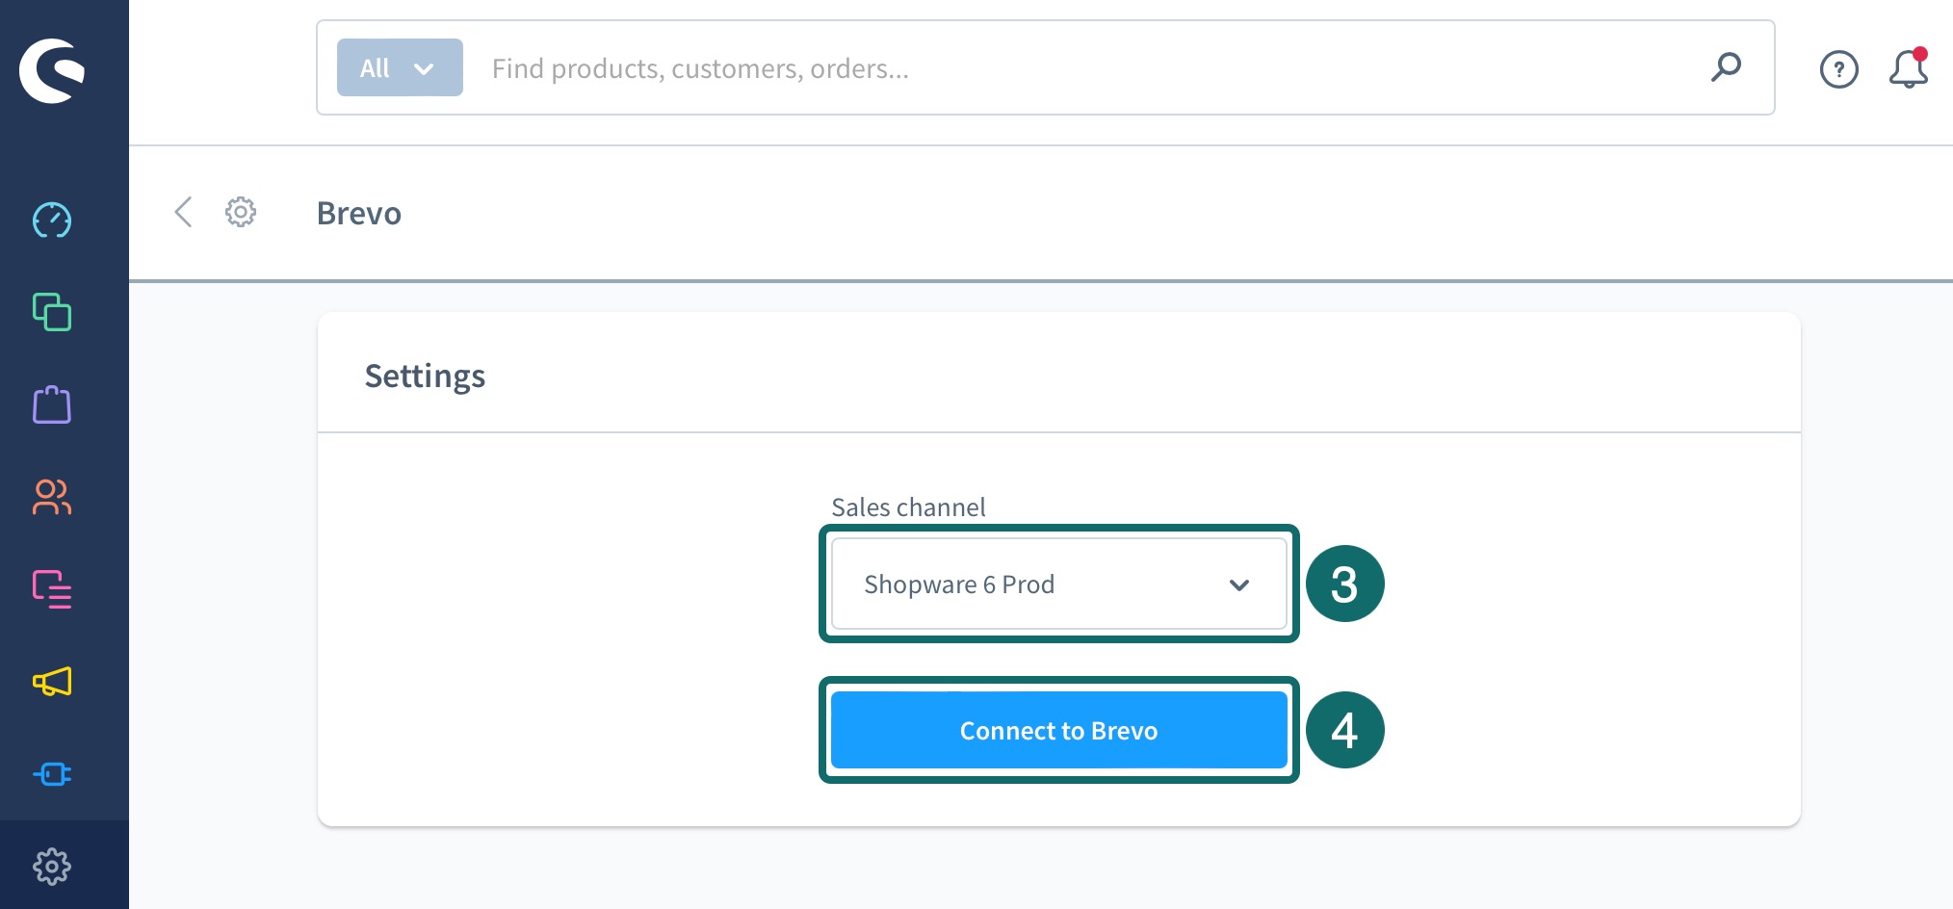Go back using the left chevron arrow
1953x909 pixels.
click(183, 212)
